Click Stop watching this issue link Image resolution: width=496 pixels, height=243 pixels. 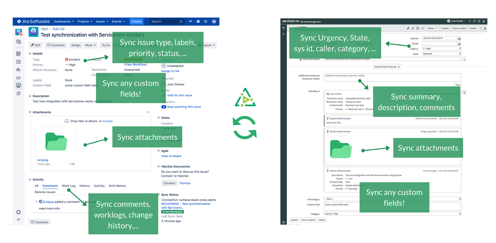tap(184, 107)
